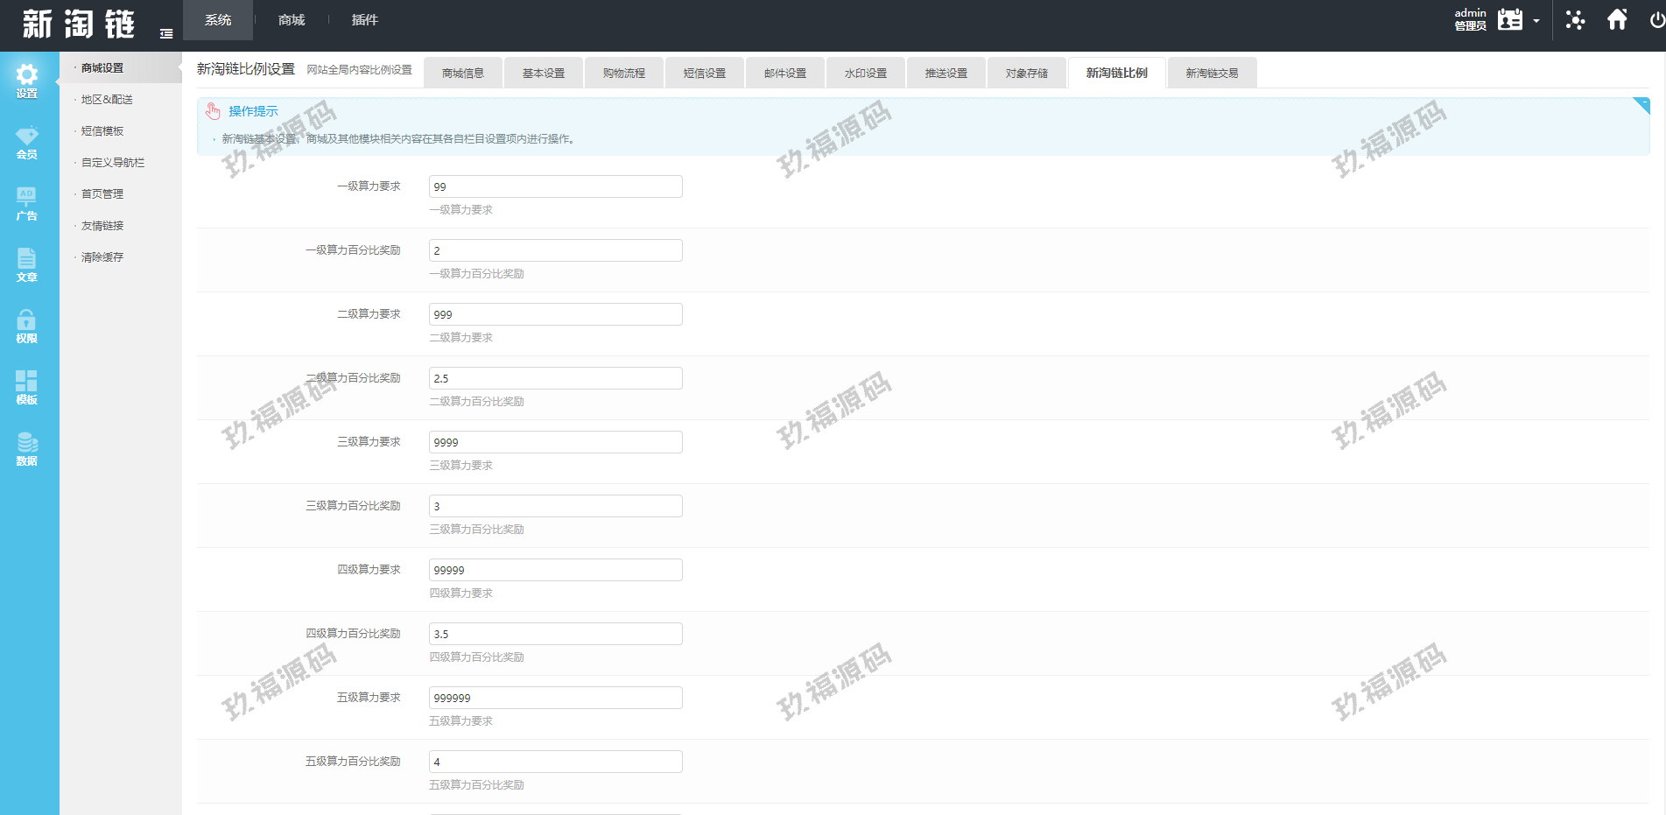The width and height of the screenshot is (1666, 815).
Task: Click the home icon in top bar
Action: click(x=1617, y=20)
